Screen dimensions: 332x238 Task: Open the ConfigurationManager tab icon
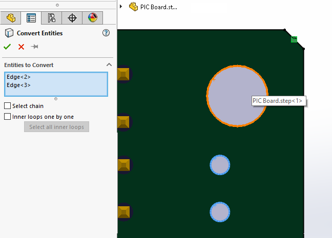(x=51, y=18)
